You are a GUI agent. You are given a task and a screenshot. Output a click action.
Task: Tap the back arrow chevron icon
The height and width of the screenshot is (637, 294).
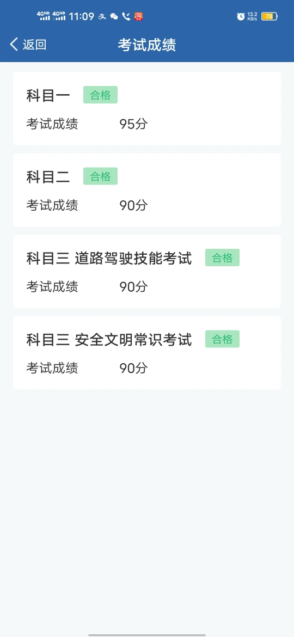click(14, 44)
